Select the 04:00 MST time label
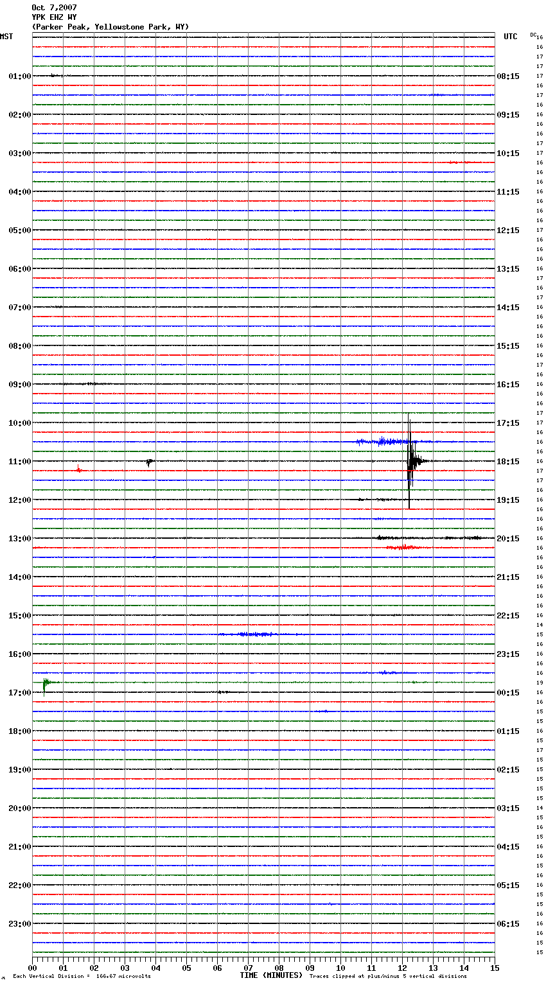Screen dimensions: 546x985 click(x=20, y=192)
